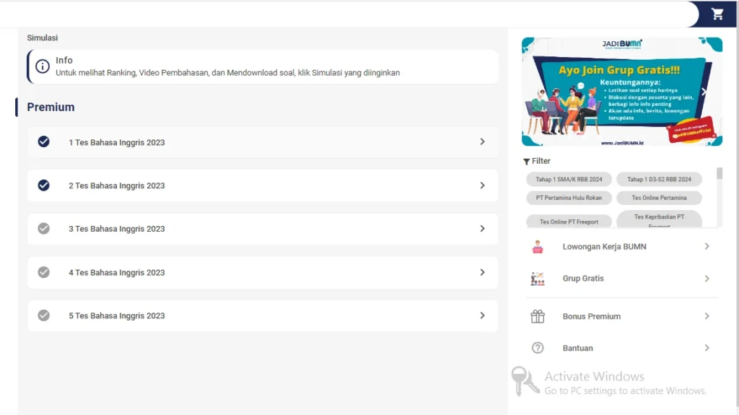Select filter PT Pertamina Hulu Rokan
Screen dimensions: 739x415
click(569, 198)
